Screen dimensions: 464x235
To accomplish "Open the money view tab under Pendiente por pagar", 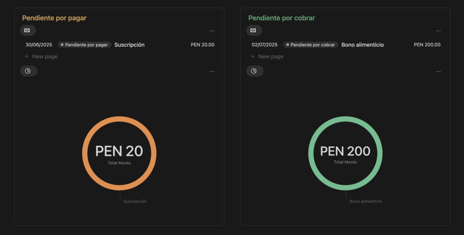I will pyautogui.click(x=28, y=30).
